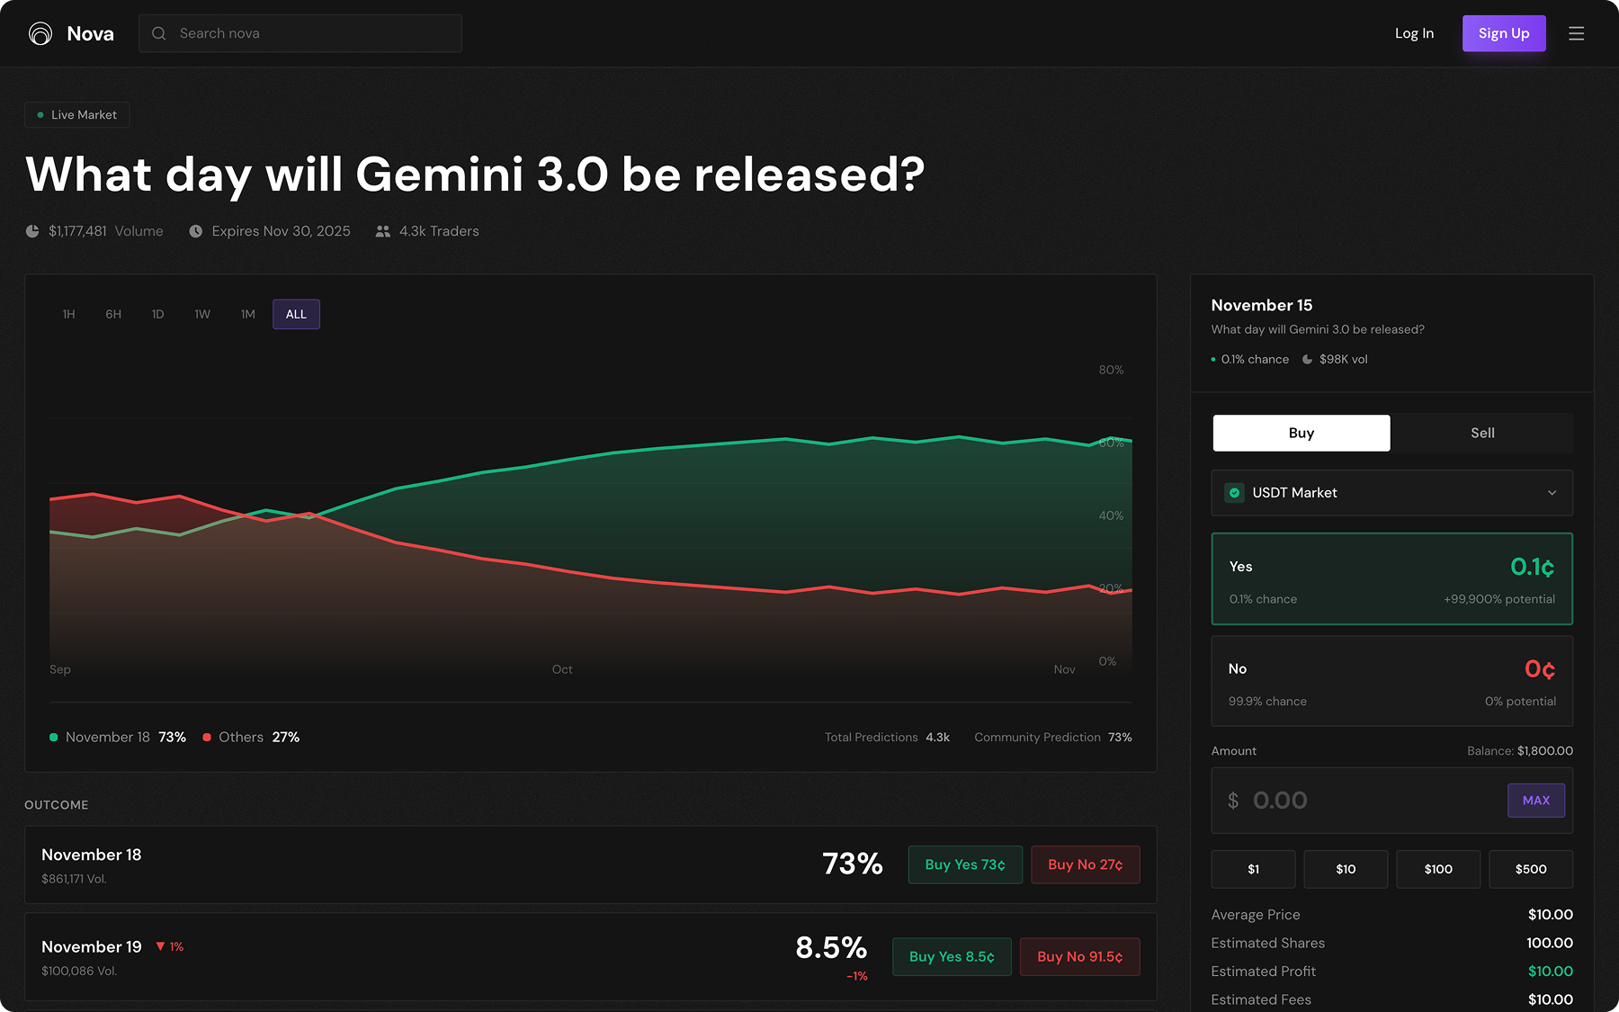Viewport: 1619px width, 1012px height.
Task: Expand the USDT Market dropdown
Action: click(x=1391, y=493)
